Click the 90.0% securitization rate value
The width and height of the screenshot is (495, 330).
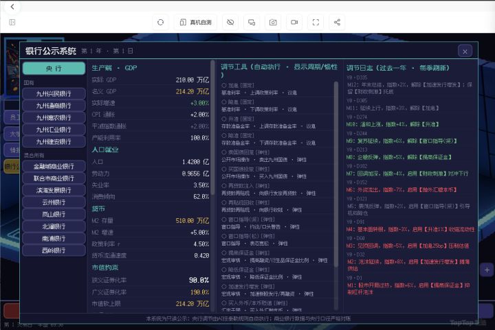click(199, 280)
